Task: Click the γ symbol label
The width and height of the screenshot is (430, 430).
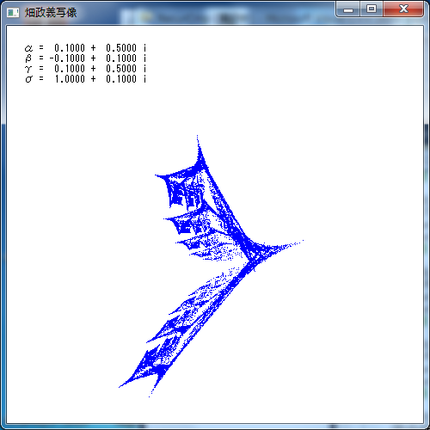Action: coord(28,69)
